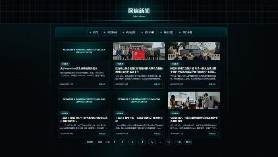Open the 江西省职业院校技能大赛 news title
Image resolution: width=278 pixels, height=157 pixels.
tap(84, 119)
